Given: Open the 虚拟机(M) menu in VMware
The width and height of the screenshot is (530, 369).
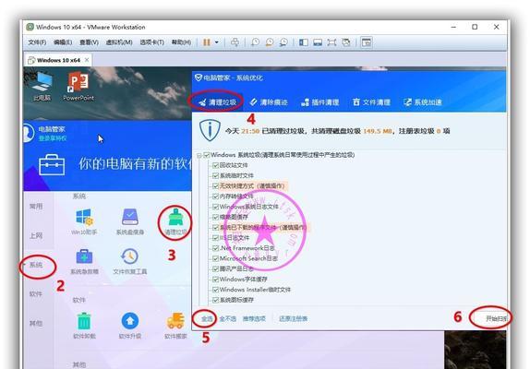Looking at the screenshot, I should pos(119,42).
